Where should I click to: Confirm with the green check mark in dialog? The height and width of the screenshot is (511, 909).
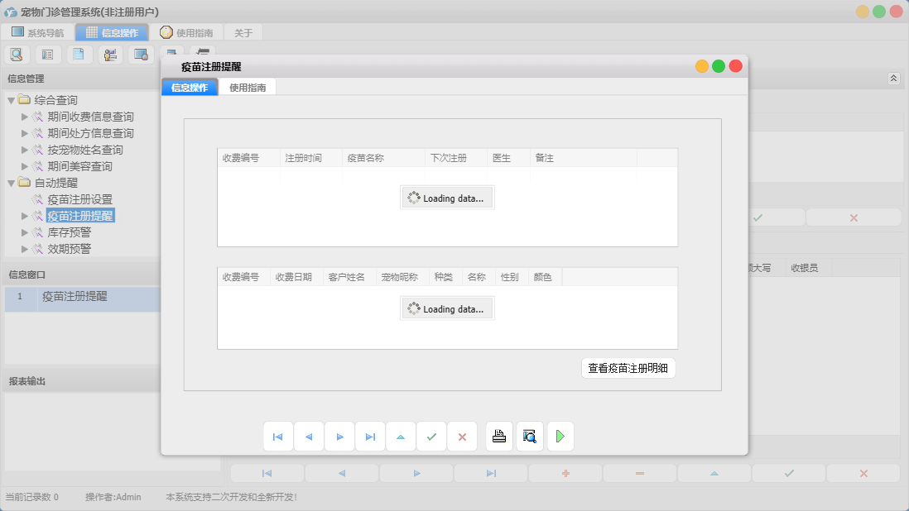pos(431,436)
